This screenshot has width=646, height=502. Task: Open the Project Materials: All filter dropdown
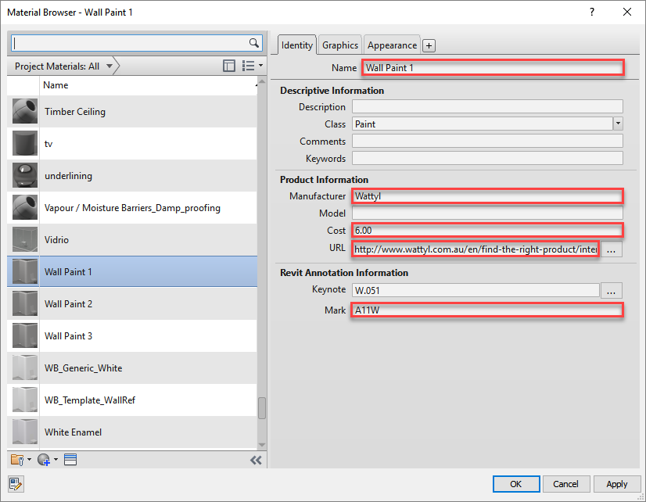point(109,66)
